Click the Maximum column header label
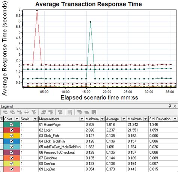 pos(134,119)
